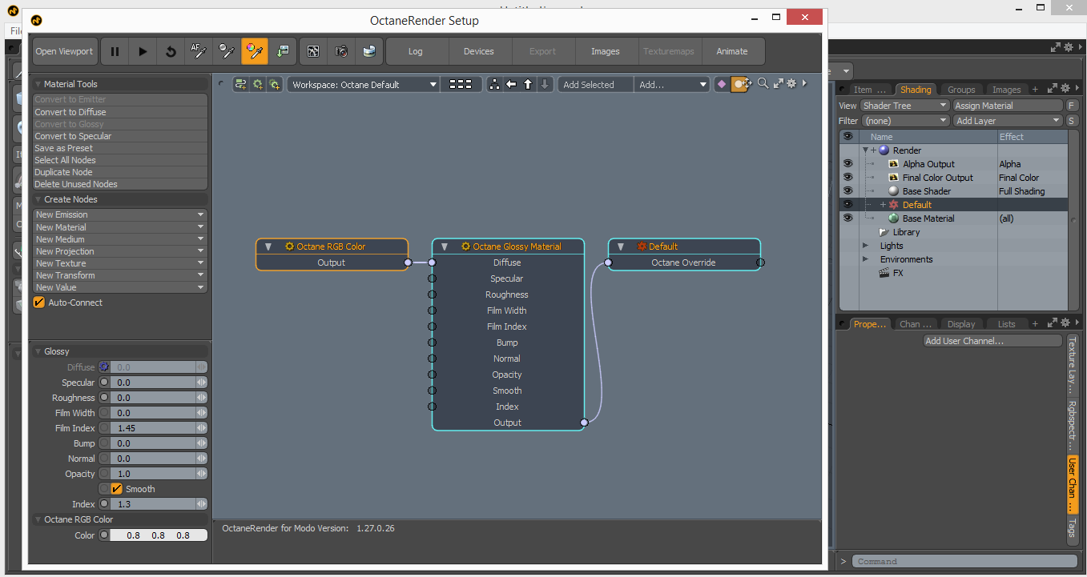The image size is (1087, 577).
Task: Open the Lists tab
Action: (x=1007, y=324)
